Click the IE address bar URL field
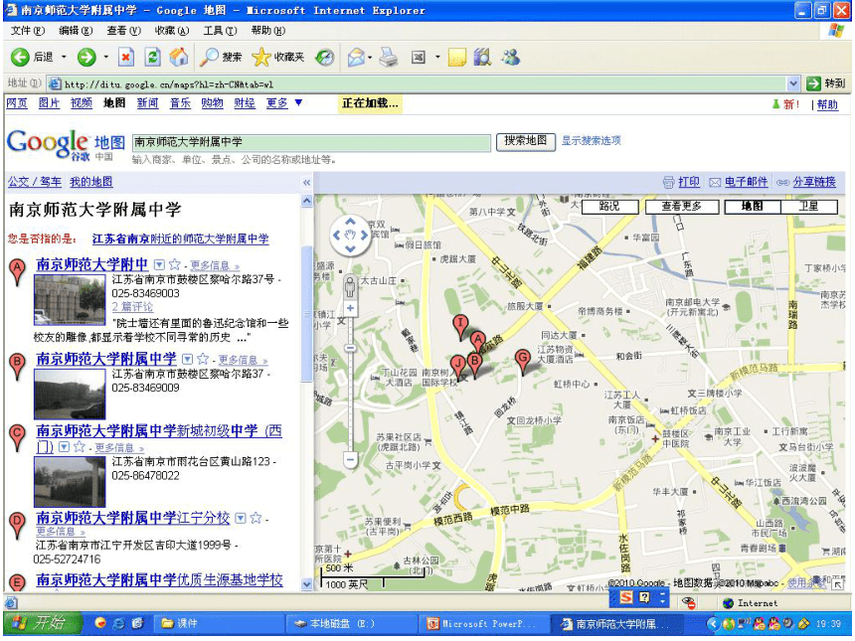 [418, 83]
